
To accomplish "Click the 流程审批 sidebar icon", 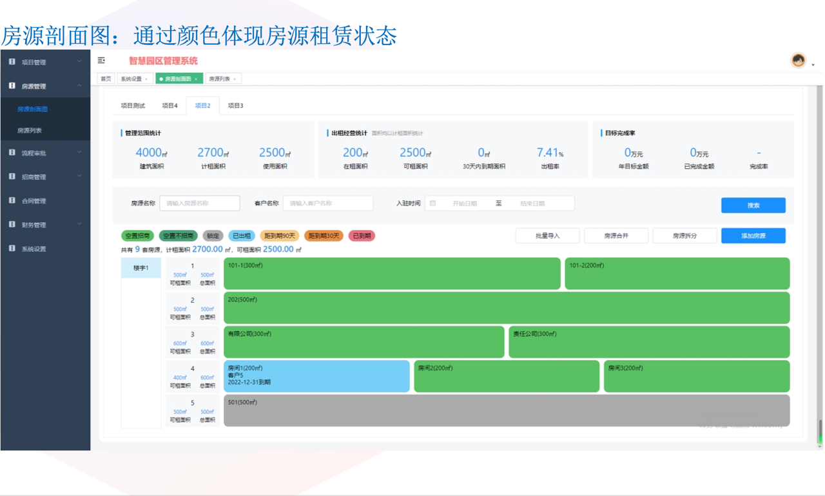I will click(x=12, y=153).
